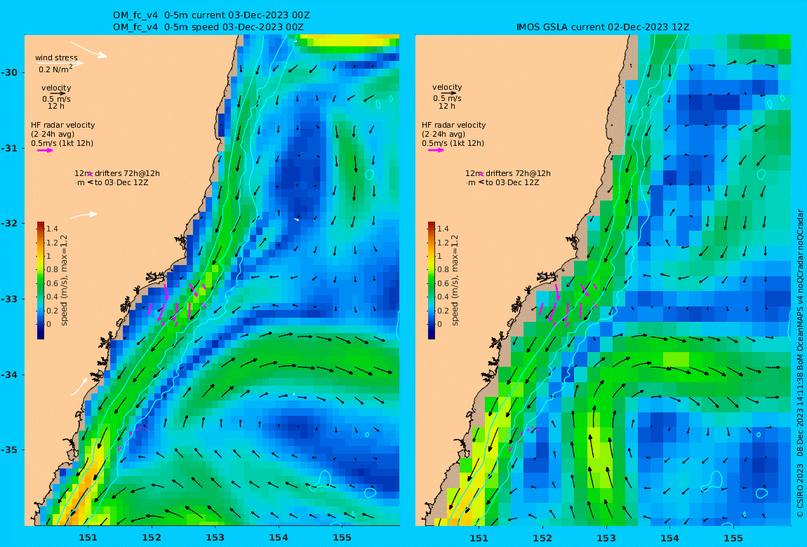Click the -34 latitude axis label
The width and height of the screenshot is (807, 547).
pyautogui.click(x=11, y=374)
